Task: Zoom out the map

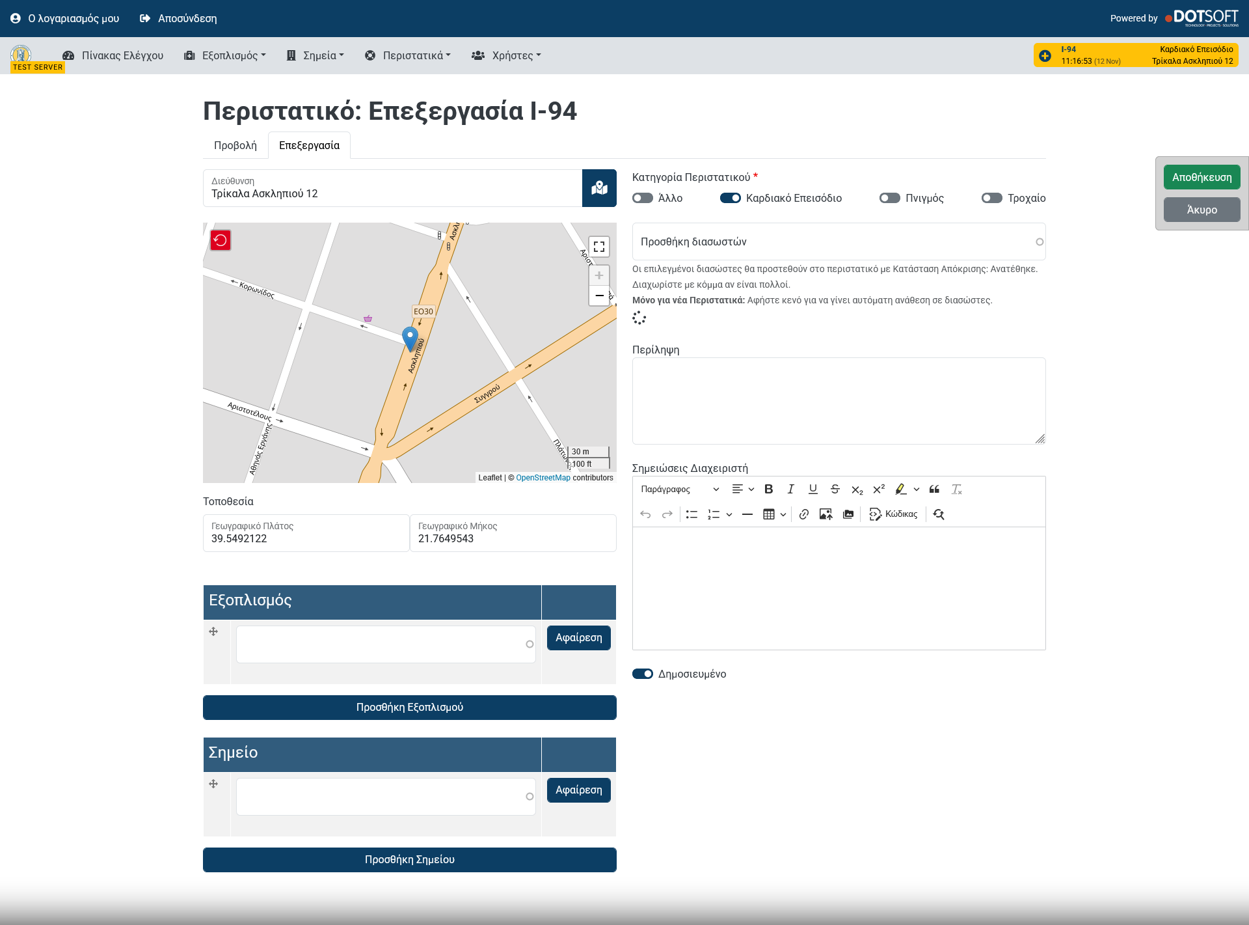Action: [599, 296]
